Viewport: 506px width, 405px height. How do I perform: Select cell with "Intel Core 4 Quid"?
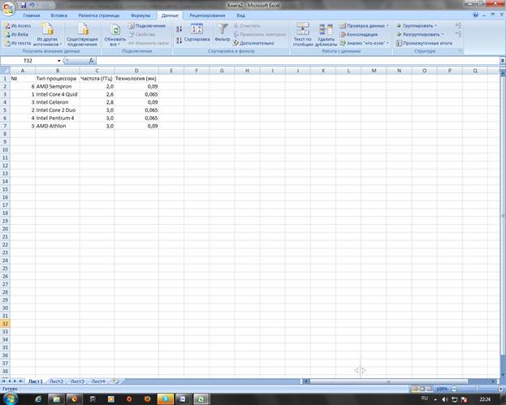(x=58, y=94)
